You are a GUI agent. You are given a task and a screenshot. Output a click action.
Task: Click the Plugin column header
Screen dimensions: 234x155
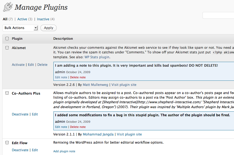pyautogui.click(x=17, y=39)
